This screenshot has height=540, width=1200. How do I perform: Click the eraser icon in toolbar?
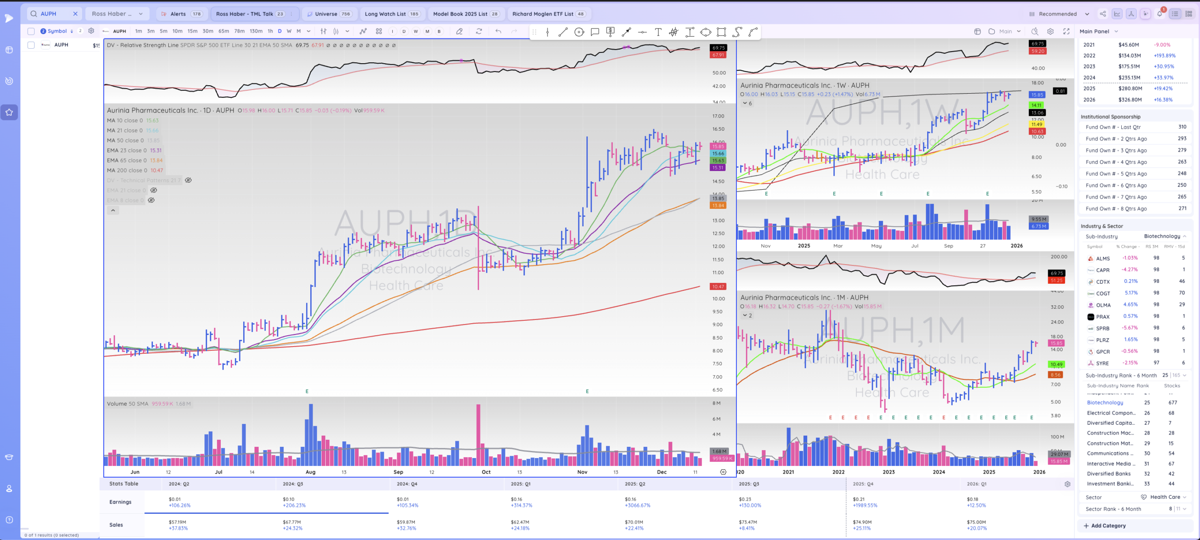459,31
